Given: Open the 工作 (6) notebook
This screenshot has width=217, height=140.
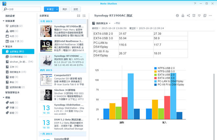Looking at the screenshot, I should pos(12,67).
